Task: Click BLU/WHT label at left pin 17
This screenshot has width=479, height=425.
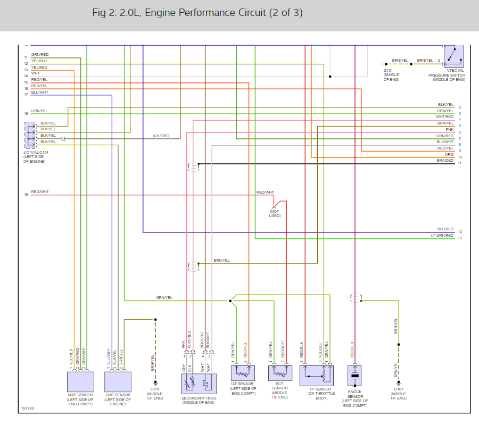Action: (40, 92)
